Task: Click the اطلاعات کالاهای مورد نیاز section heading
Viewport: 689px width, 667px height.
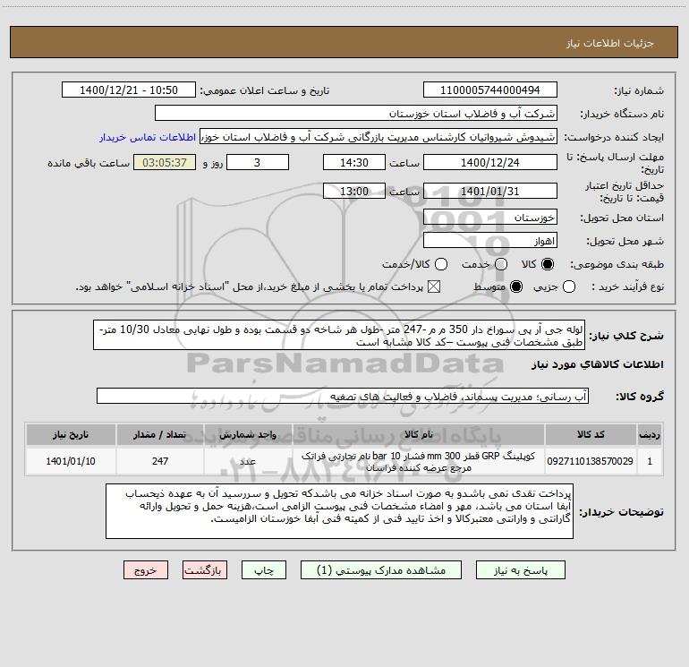Action: coord(597,364)
